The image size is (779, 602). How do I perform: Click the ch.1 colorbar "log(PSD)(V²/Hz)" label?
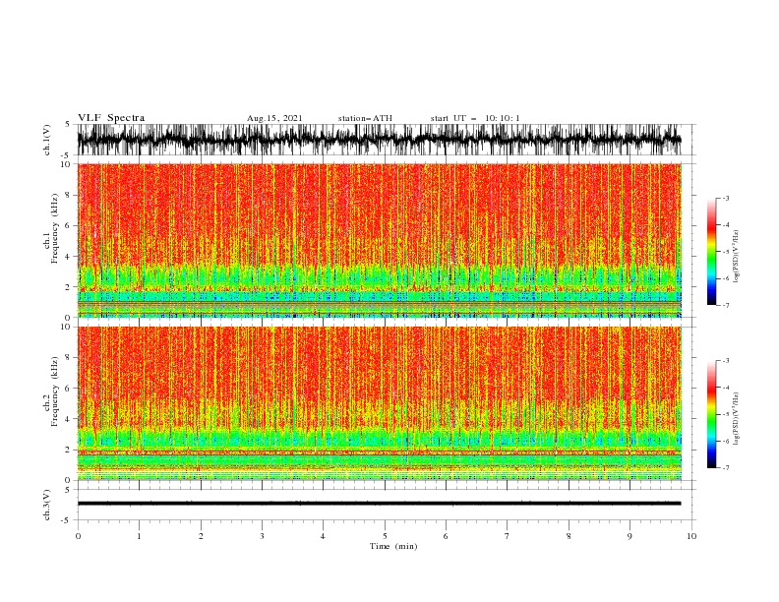pyautogui.click(x=737, y=257)
